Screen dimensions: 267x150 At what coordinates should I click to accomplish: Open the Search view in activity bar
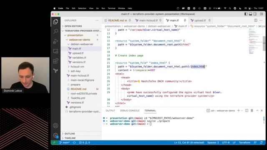click(x=55, y=31)
